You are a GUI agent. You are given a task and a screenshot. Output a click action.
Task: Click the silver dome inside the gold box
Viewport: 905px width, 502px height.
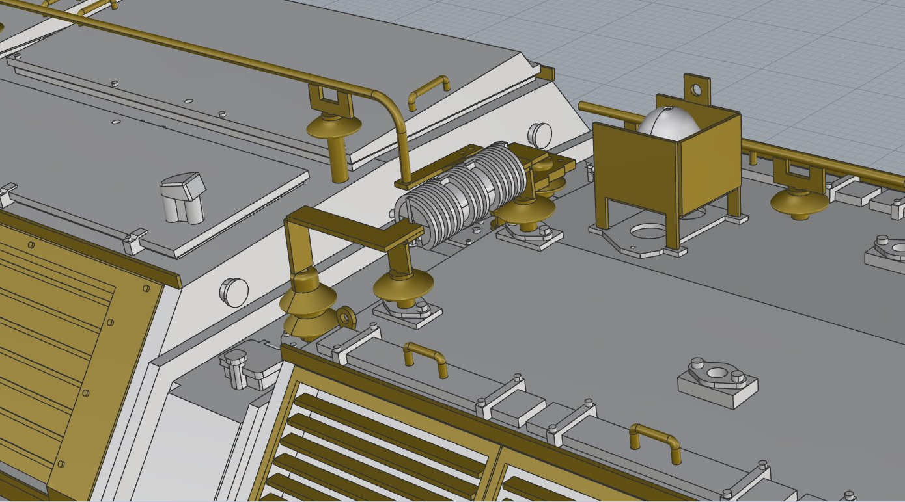click(x=668, y=124)
